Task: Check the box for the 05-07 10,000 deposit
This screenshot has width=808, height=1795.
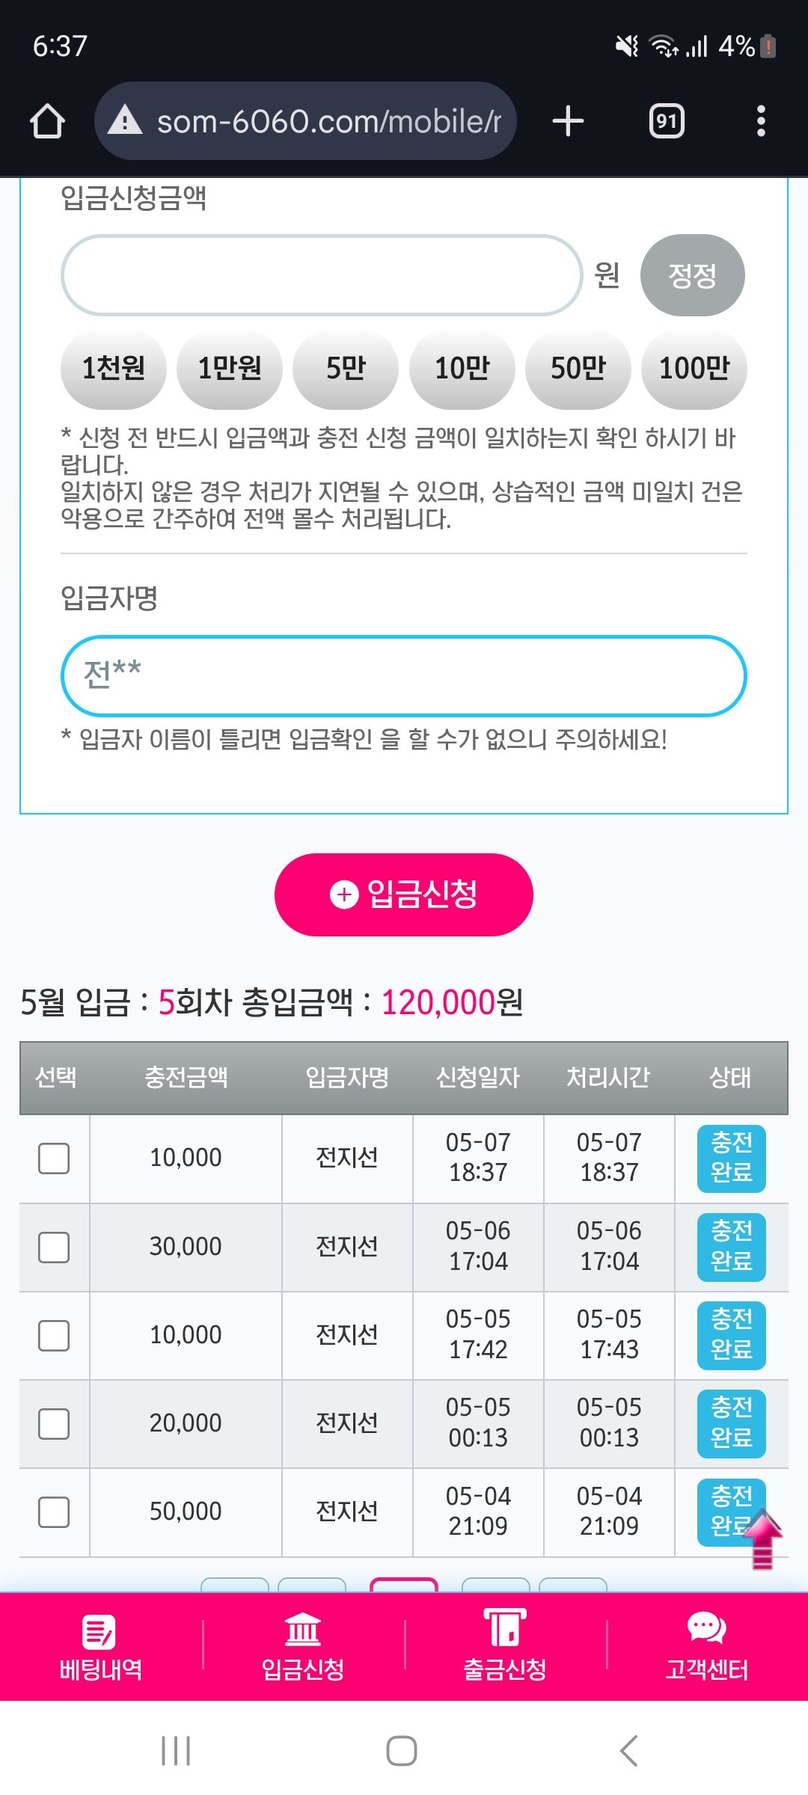Action: point(54,1159)
